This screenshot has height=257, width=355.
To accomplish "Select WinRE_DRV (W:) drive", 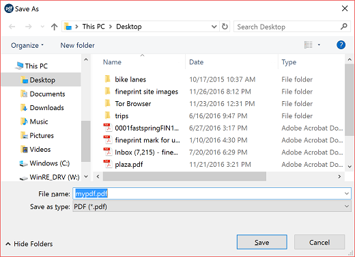I will pos(55,177).
